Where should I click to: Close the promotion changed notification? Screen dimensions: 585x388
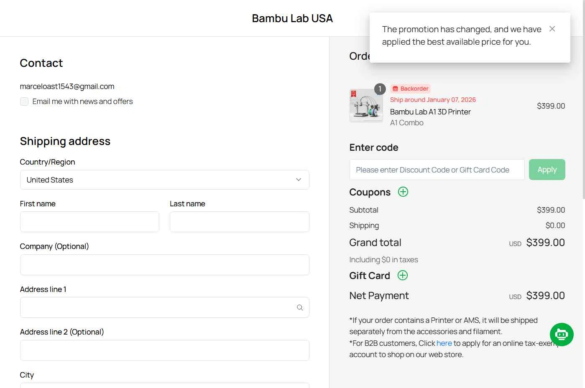coord(552,29)
